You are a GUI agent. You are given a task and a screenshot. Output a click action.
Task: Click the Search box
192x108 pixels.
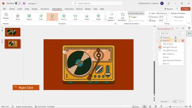[97, 3]
